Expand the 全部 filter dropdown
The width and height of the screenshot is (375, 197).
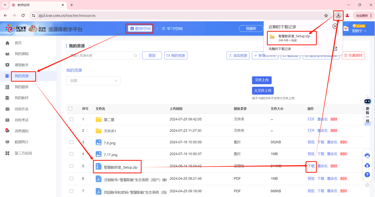tap(93, 81)
